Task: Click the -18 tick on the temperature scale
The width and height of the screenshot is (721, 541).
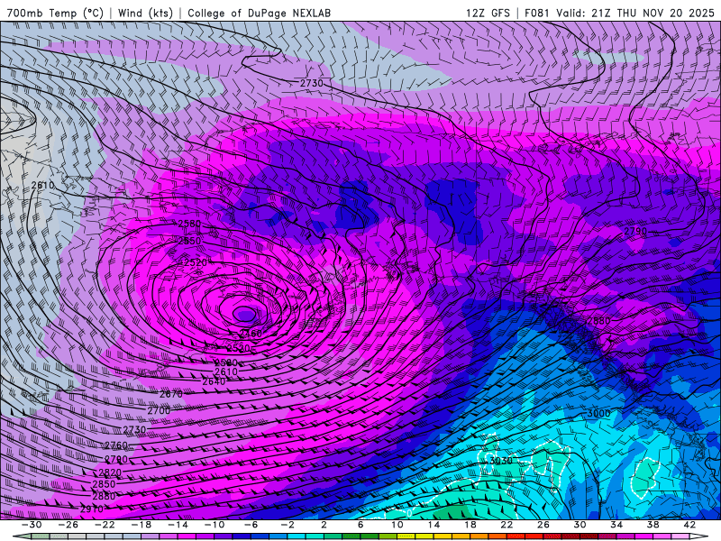Action: coord(141,525)
